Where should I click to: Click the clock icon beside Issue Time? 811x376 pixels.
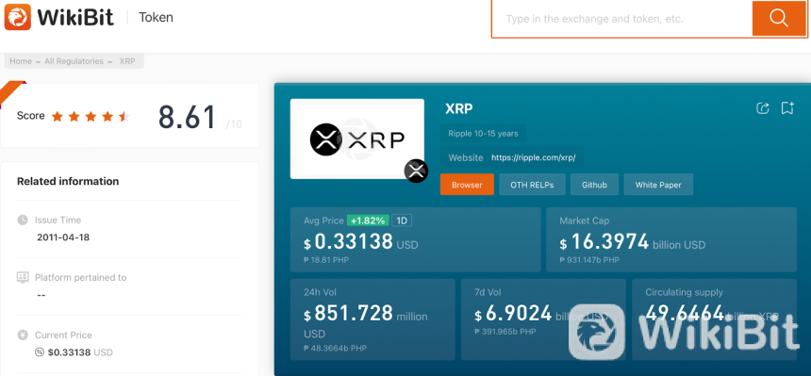coord(23,220)
